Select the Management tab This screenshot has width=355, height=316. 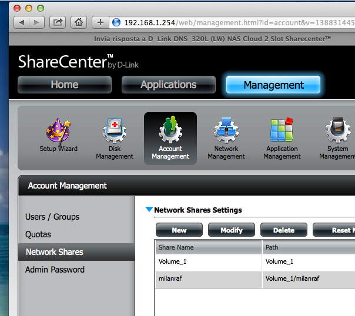(x=273, y=85)
